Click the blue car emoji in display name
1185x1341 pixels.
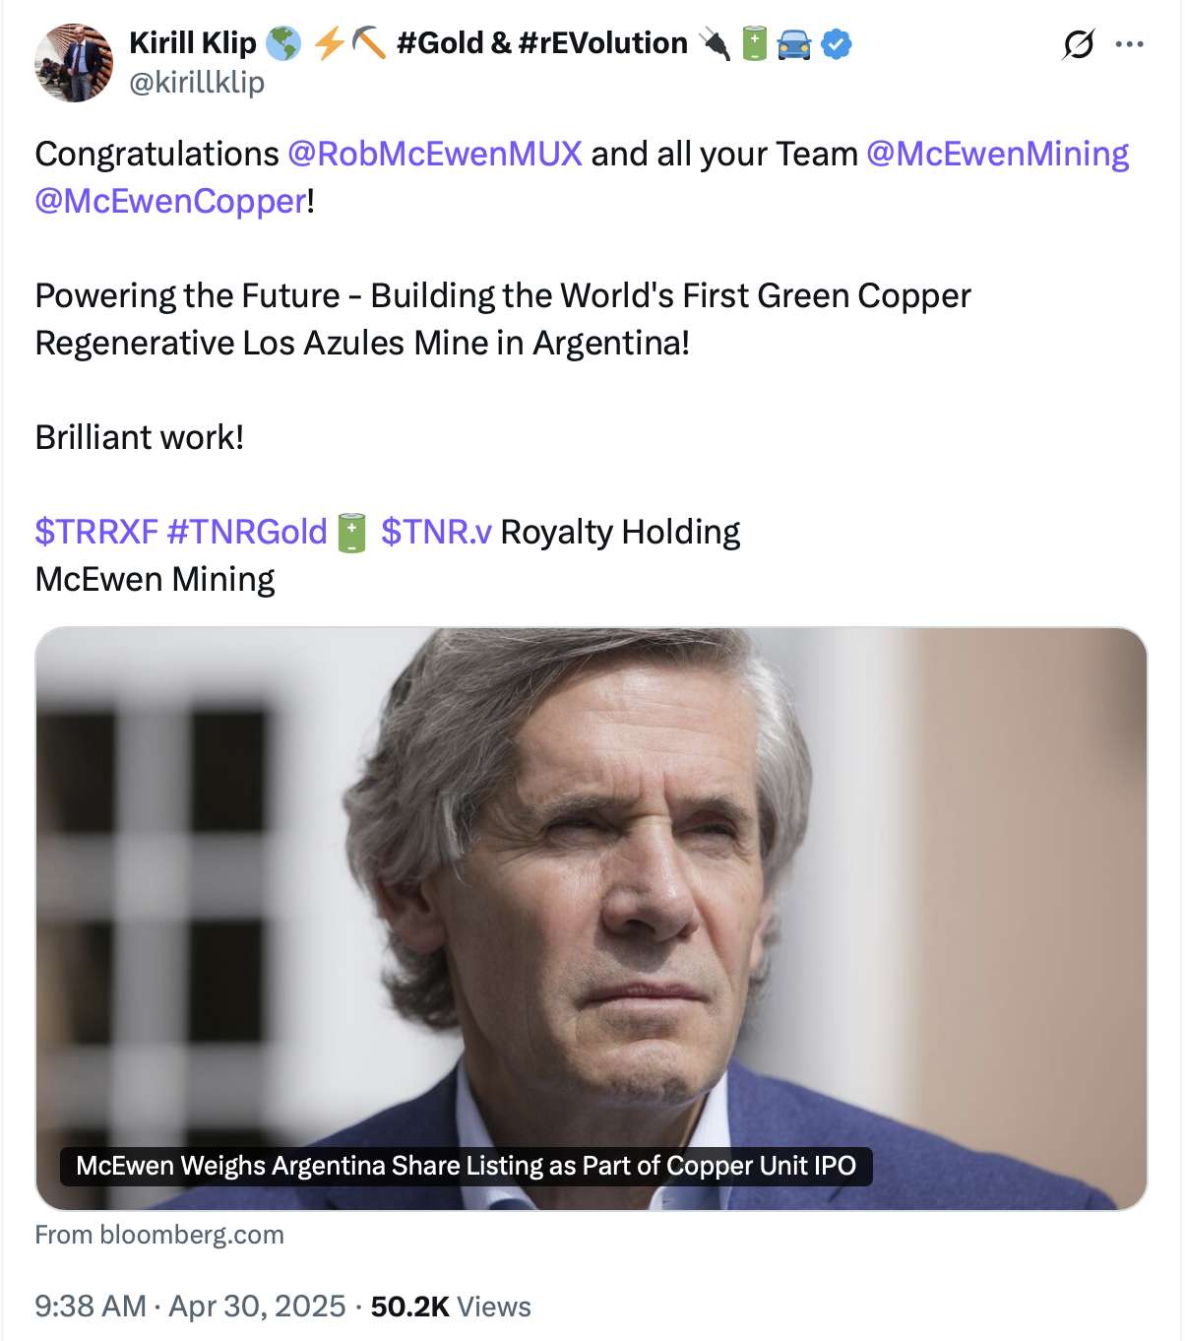pos(794,44)
